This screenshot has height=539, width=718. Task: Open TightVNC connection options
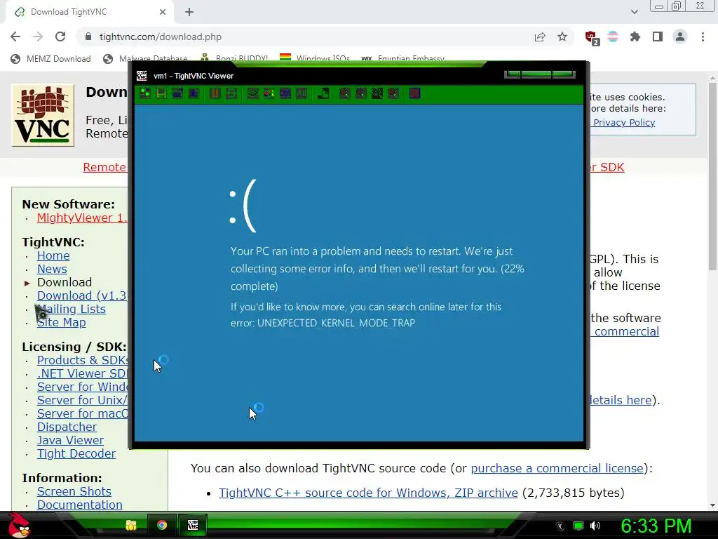[x=177, y=93]
